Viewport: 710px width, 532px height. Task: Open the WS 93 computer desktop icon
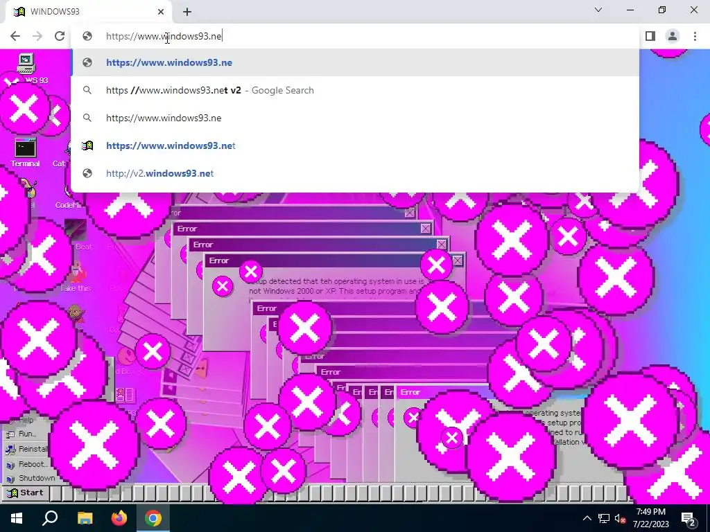click(x=26, y=68)
